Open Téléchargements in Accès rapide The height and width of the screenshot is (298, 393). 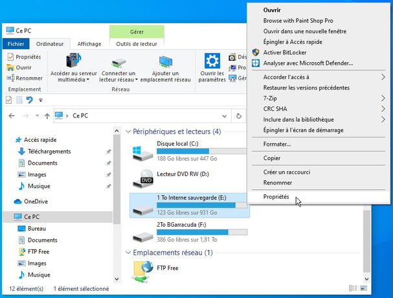tap(49, 152)
